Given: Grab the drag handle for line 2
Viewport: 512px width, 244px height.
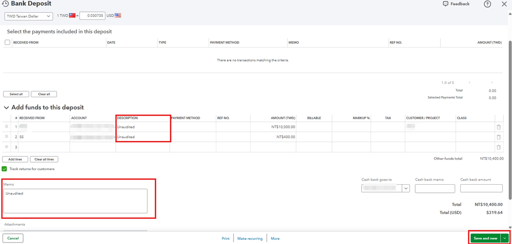Looking at the screenshot, I should click(x=7, y=137).
